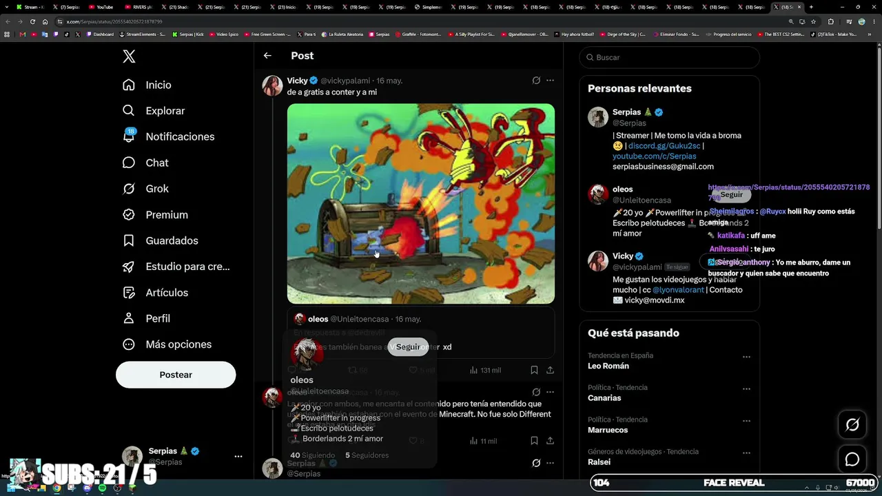Share the reply with 11 mil views
Image resolution: width=882 pixels, height=496 pixels.
click(550, 441)
